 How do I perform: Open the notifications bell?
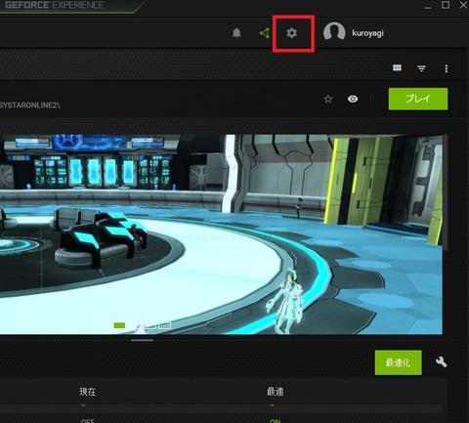(x=236, y=33)
